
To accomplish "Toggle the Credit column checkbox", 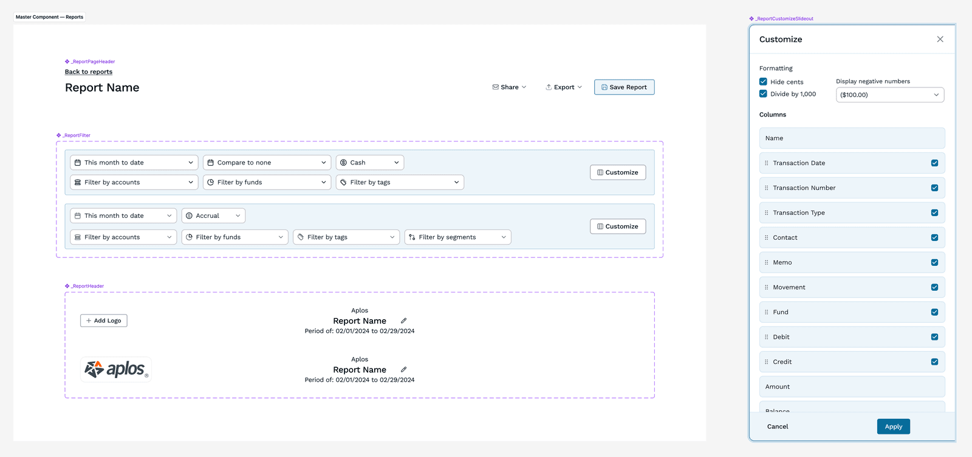I will [x=934, y=362].
